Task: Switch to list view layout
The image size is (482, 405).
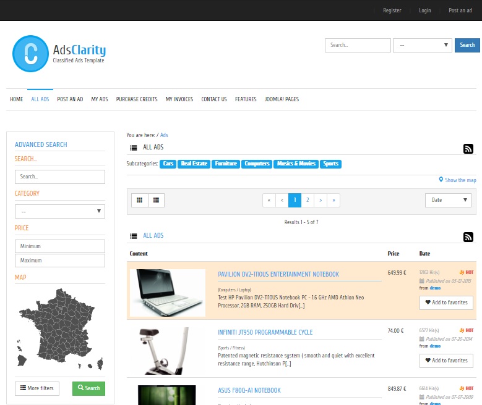Action: (x=156, y=200)
